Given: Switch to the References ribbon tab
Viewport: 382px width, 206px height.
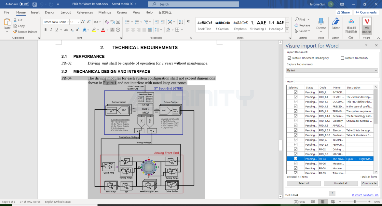Looking at the screenshot, I should click(85, 12).
